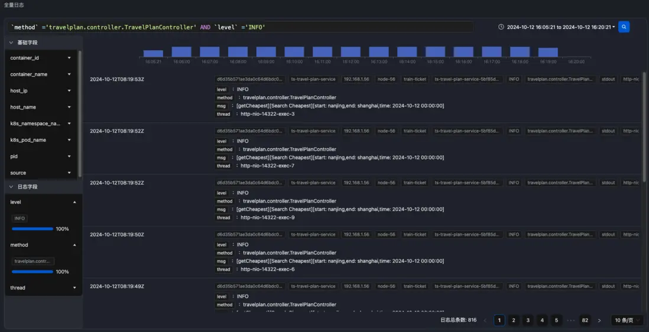This screenshot has width=649, height=332.
Task: Click the blue search button
Action: pyautogui.click(x=624, y=27)
